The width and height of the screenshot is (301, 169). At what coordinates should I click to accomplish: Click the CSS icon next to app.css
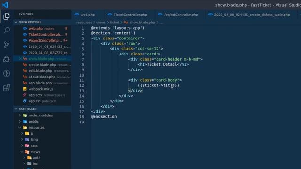coord(25,101)
